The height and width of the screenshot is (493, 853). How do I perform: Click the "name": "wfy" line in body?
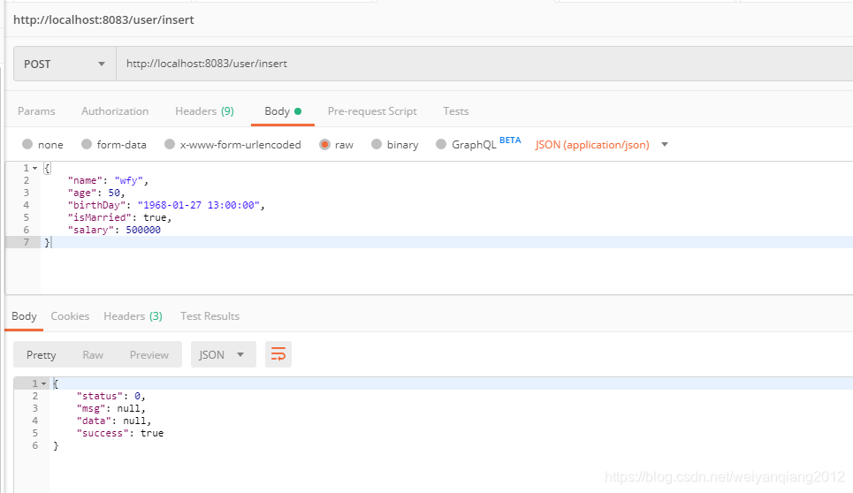coord(108,180)
